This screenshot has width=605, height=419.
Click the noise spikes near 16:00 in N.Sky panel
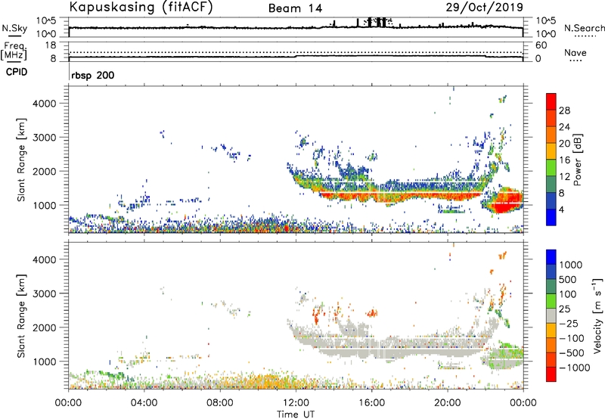377,23
